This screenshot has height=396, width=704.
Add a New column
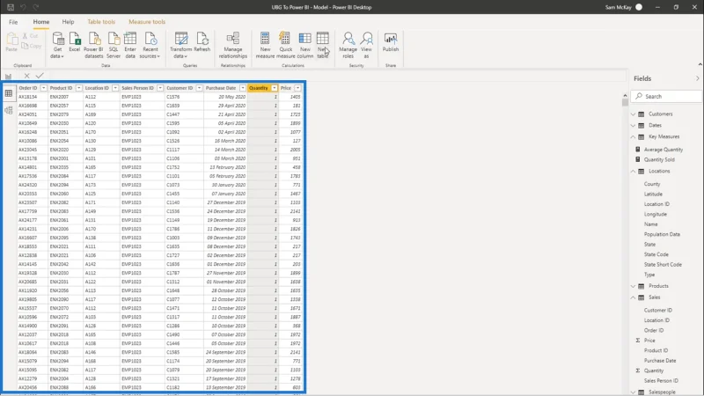[x=304, y=45]
